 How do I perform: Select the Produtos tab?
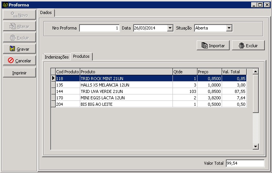click(x=81, y=56)
